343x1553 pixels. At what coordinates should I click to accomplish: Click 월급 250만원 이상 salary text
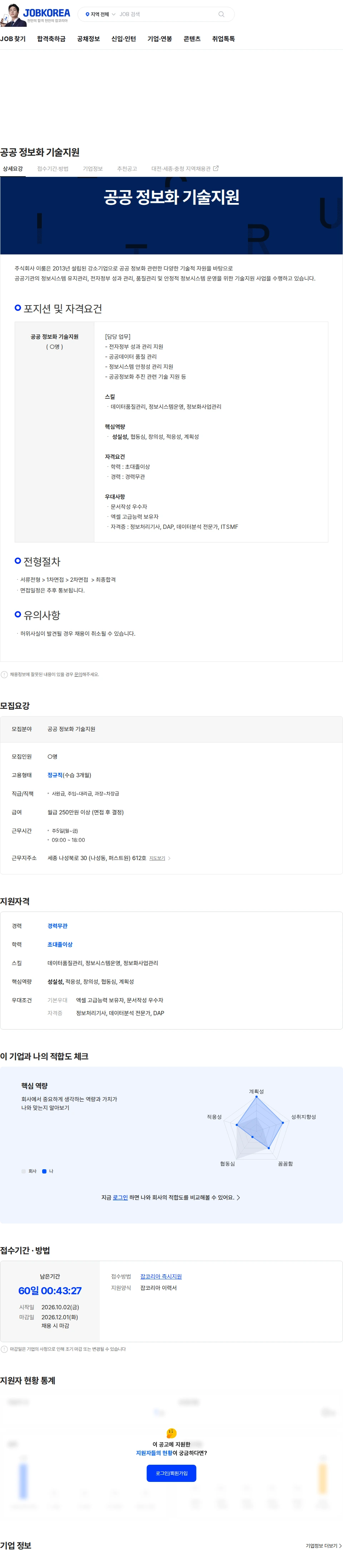(x=86, y=812)
